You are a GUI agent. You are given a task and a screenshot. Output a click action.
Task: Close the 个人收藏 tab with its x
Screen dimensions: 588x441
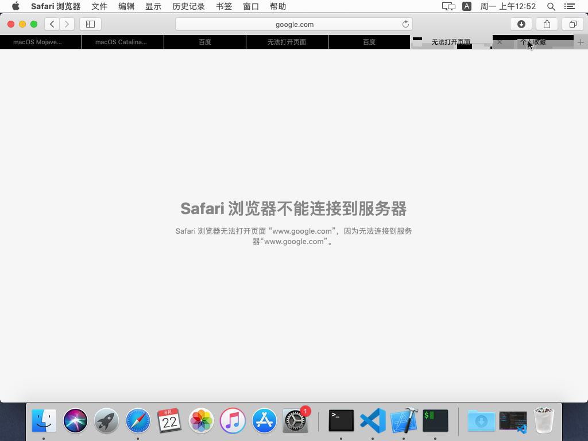[x=500, y=42]
